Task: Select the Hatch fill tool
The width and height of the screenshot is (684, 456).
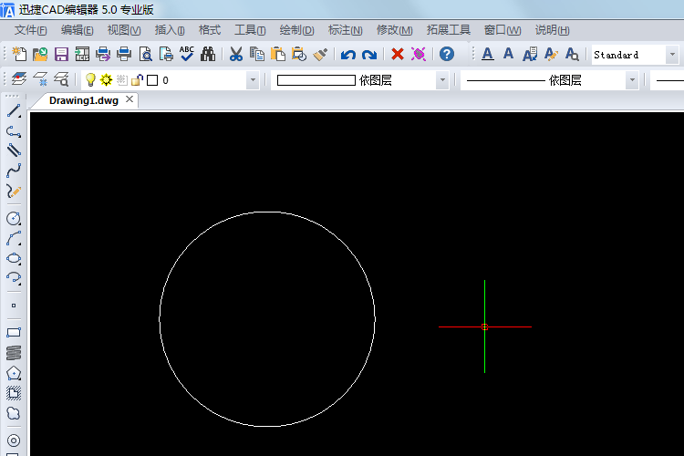Action: [14, 393]
